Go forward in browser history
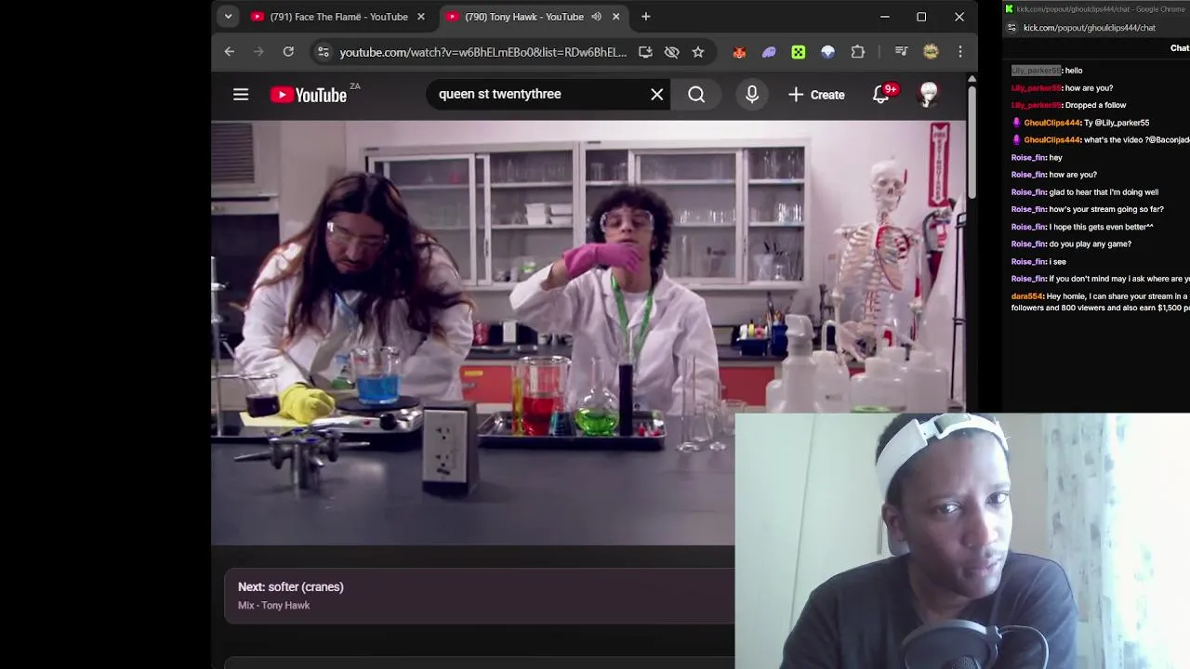The width and height of the screenshot is (1190, 669). pyautogui.click(x=258, y=52)
